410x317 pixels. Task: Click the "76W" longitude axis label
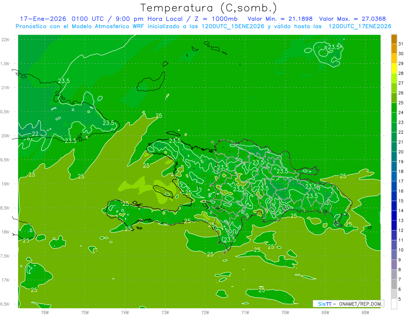point(45,312)
